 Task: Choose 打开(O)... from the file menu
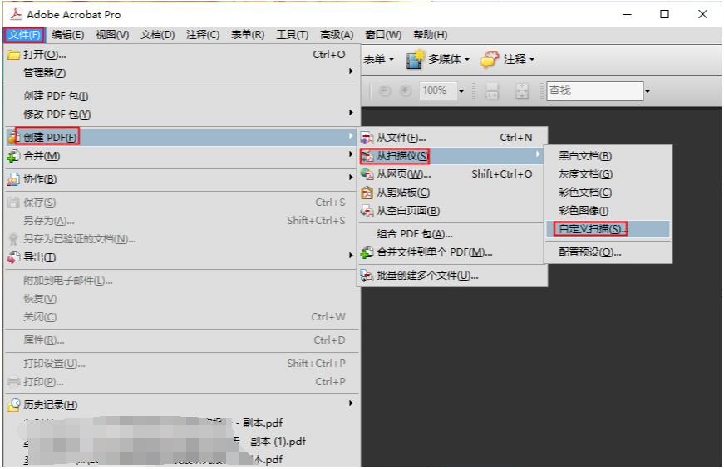click(x=181, y=55)
